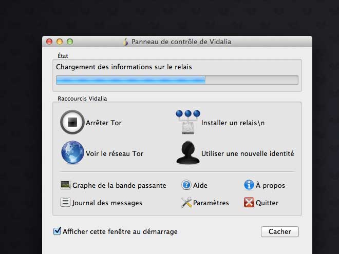Open Journal des messages label
Viewport: 339px width, 254px height.
coord(107,203)
